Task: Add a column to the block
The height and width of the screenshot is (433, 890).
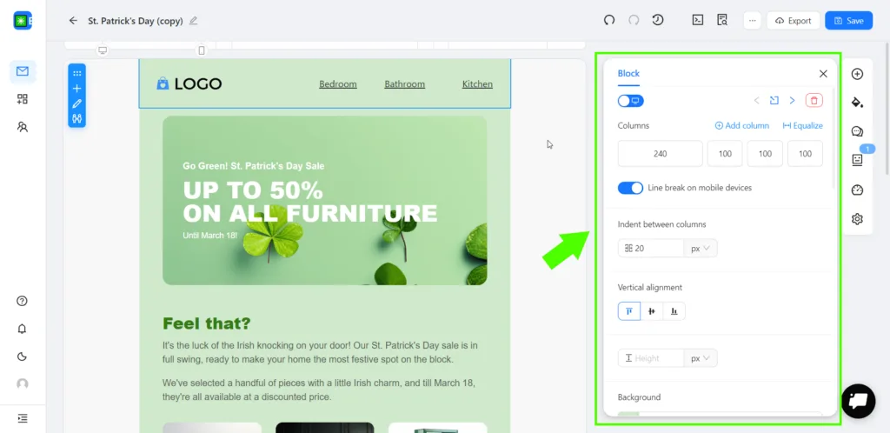Action: coord(742,125)
